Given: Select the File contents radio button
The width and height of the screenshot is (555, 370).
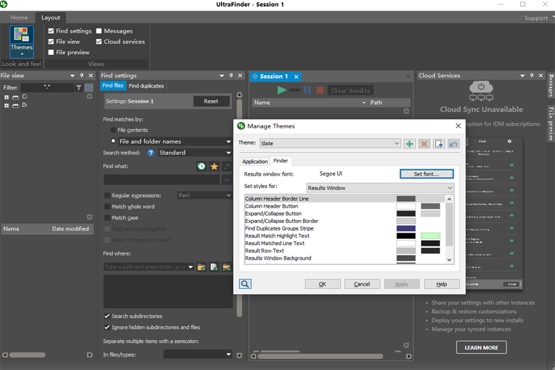Looking at the screenshot, I should (113, 130).
